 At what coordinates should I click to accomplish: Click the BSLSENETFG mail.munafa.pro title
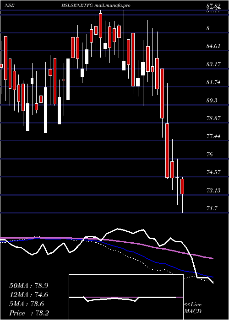coord(96,5)
